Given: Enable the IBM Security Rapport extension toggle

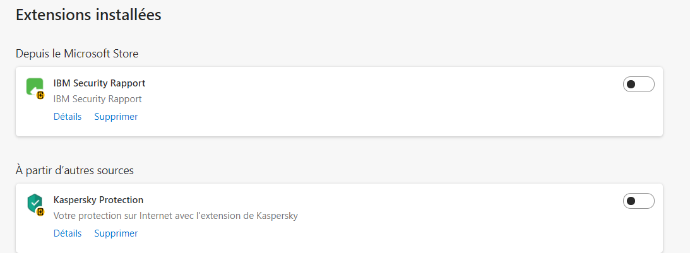Looking at the screenshot, I should point(638,85).
